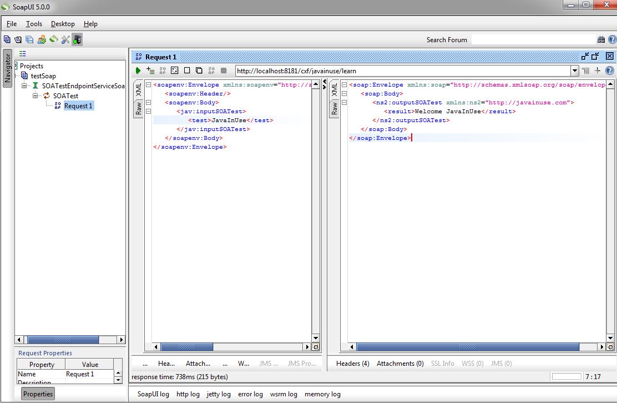
Task: Click the add endpoint plus icon
Action: [598, 70]
